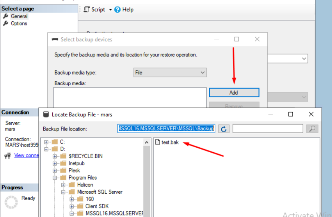
Task: Select the C: drive in tree
Action: tap(62, 142)
